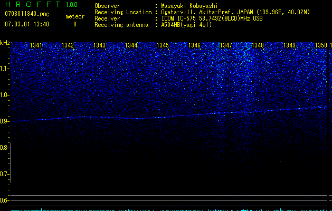Image resolution: width=332 pixels, height=211 pixels.
Task: Click the 0.8 frequency axis label
Action: [x=5, y=148]
